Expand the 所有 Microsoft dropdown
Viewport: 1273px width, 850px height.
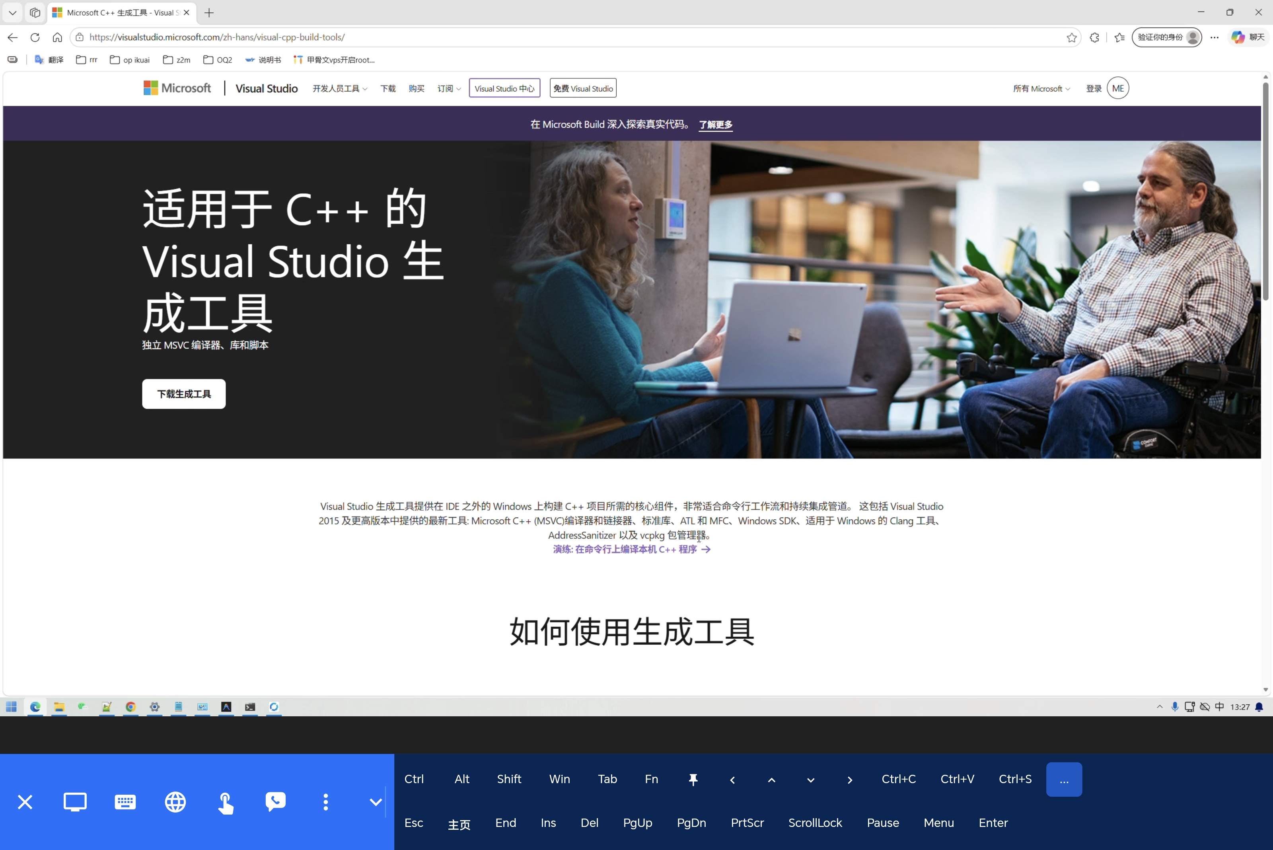click(1041, 88)
